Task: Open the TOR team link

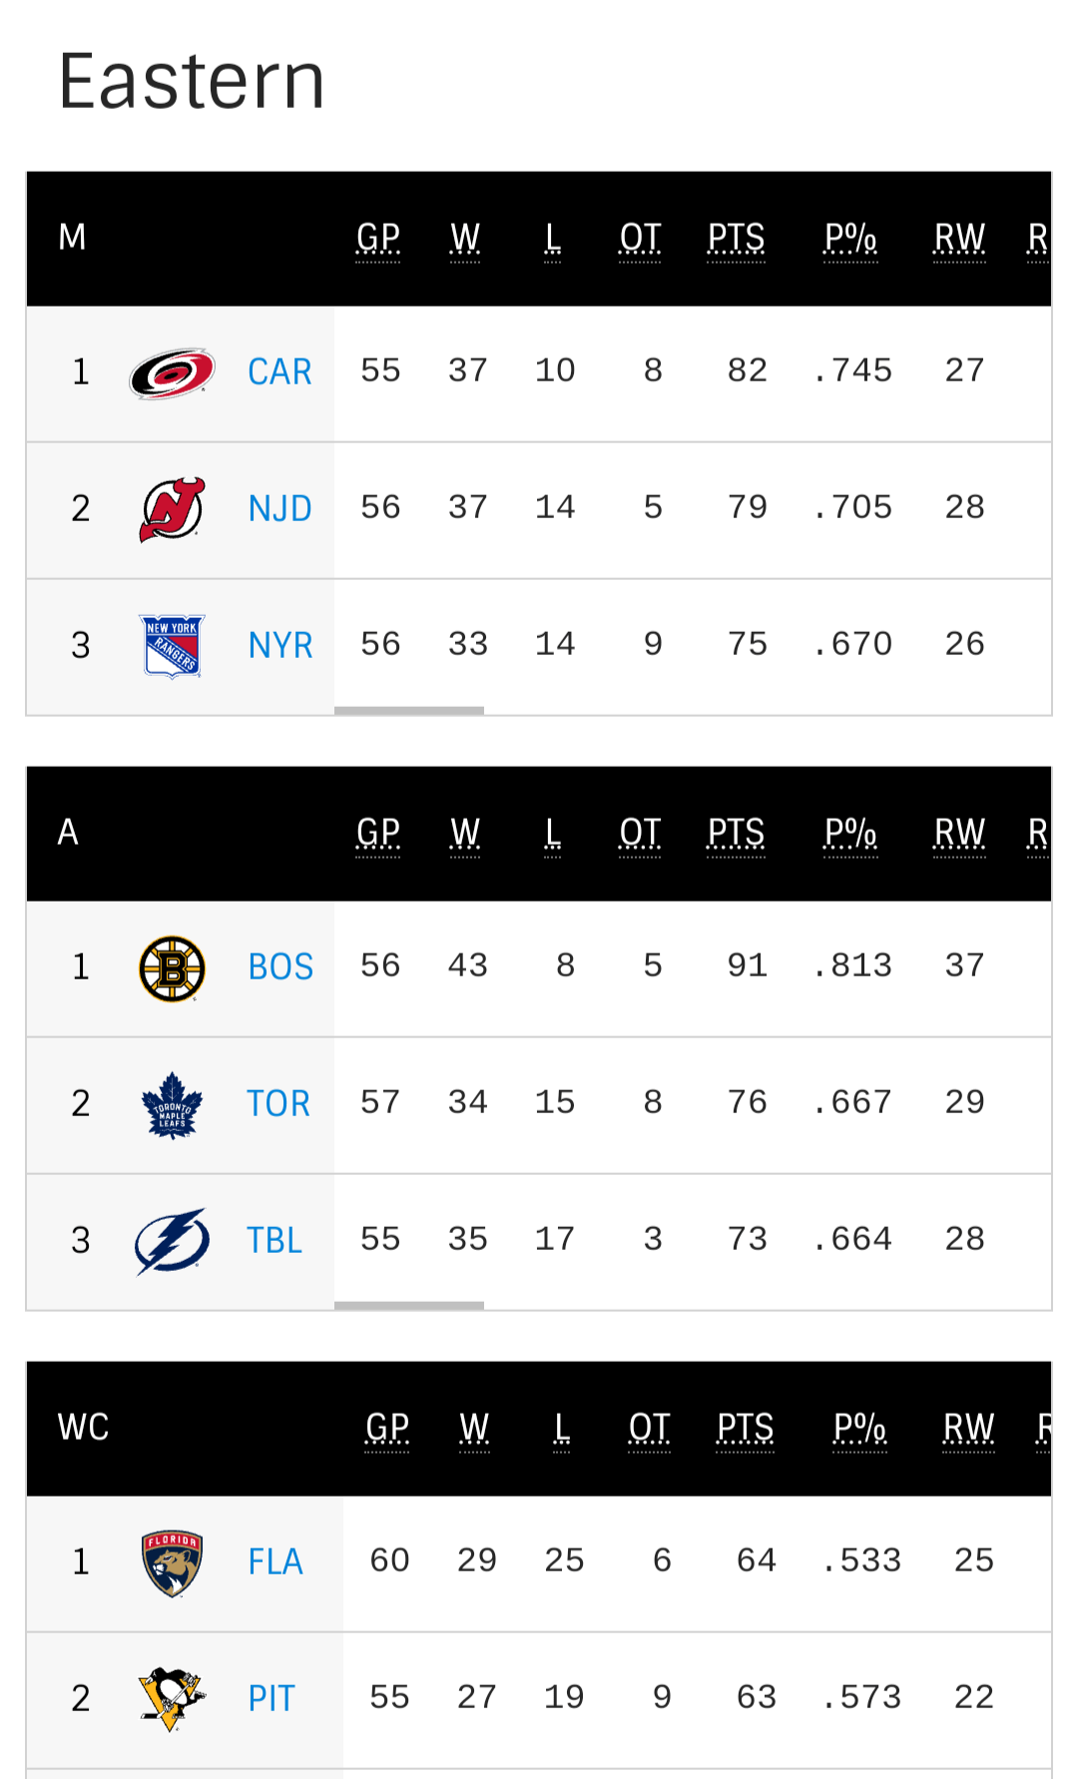Action: (278, 1104)
